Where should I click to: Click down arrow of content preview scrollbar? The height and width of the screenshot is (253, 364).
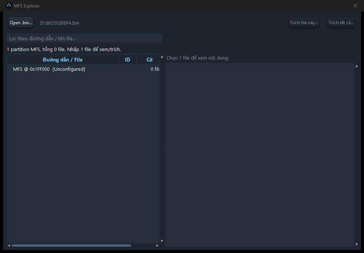357,244
